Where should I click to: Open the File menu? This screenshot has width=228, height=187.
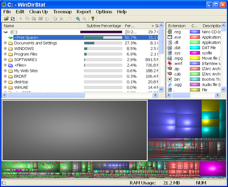point(7,12)
